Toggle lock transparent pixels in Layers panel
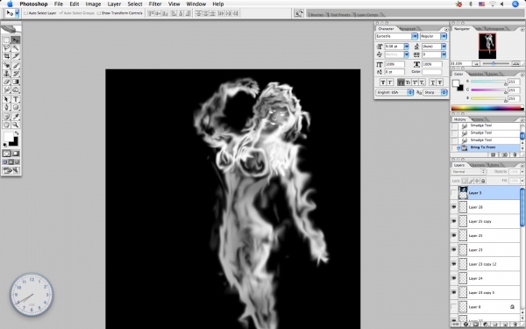Image resolution: width=526 pixels, height=329 pixels. pos(465,181)
